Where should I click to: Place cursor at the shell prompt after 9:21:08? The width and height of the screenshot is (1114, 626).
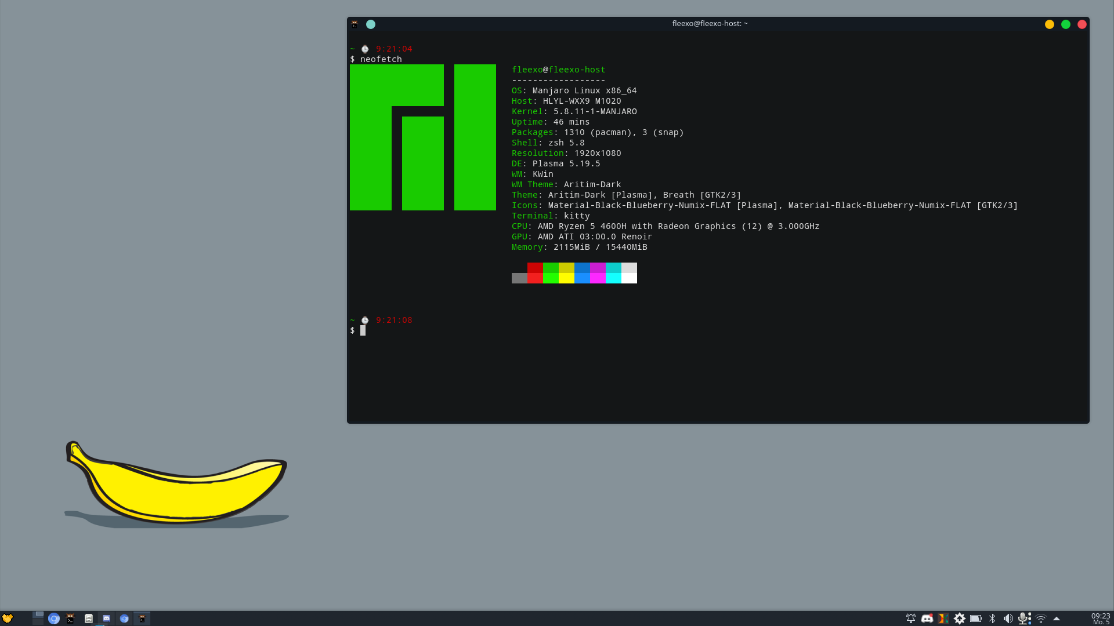pyautogui.click(x=363, y=330)
